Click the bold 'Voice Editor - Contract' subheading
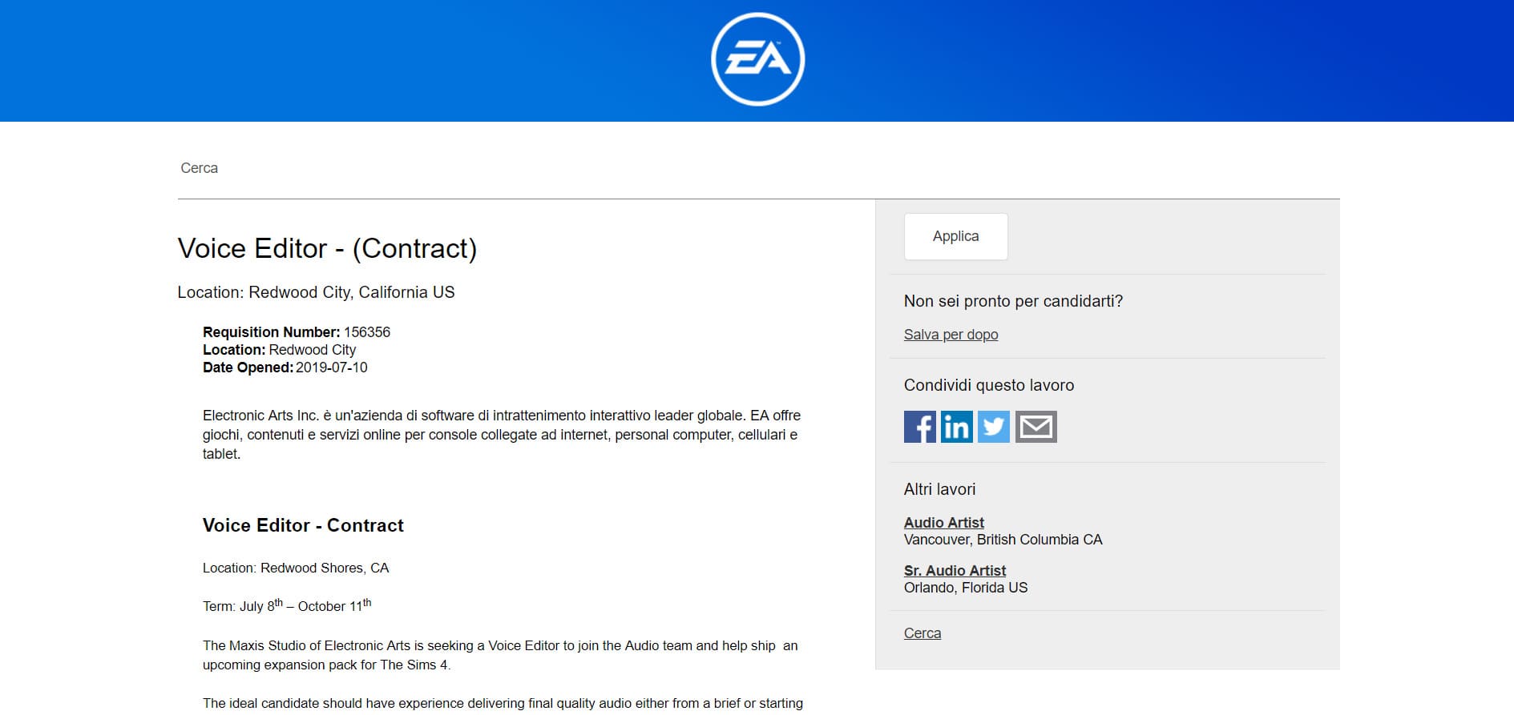Screen dimensions: 1514x715 tap(303, 525)
